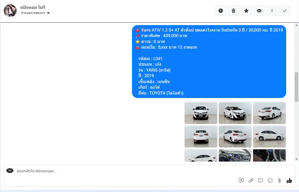Image resolution: width=299 pixels, height=192 pixels.
Task: Click the customer profile picture
Action: (x=10, y=11)
